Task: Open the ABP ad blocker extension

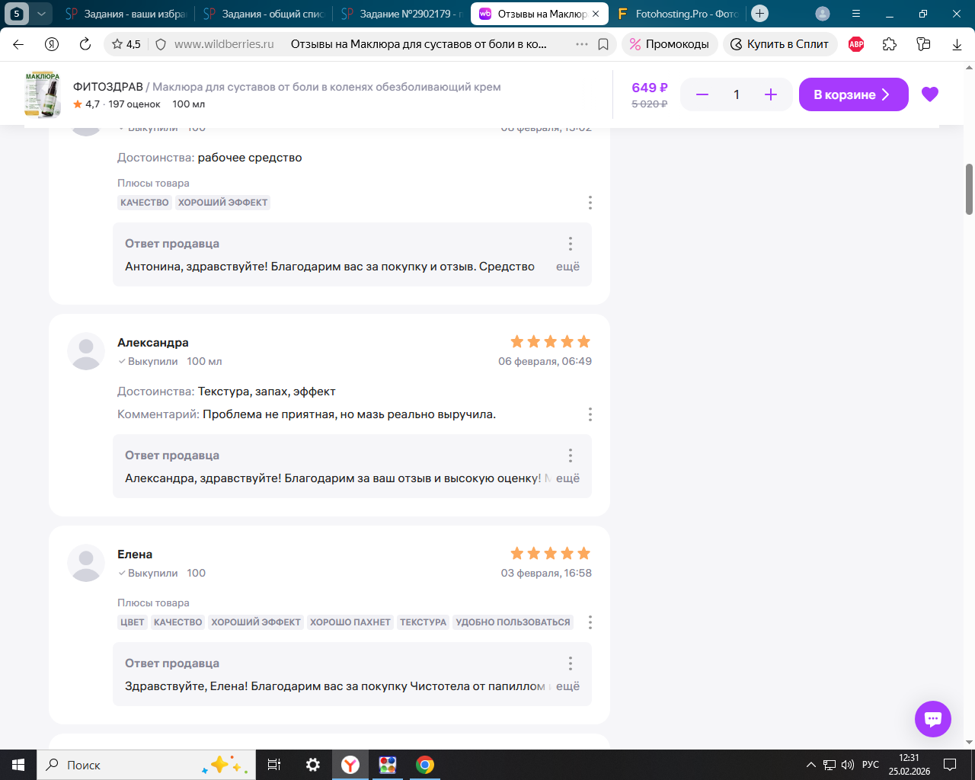Action: click(x=856, y=44)
